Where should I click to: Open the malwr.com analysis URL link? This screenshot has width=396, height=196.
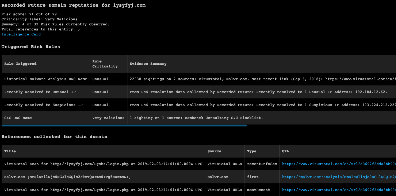(x=339, y=177)
